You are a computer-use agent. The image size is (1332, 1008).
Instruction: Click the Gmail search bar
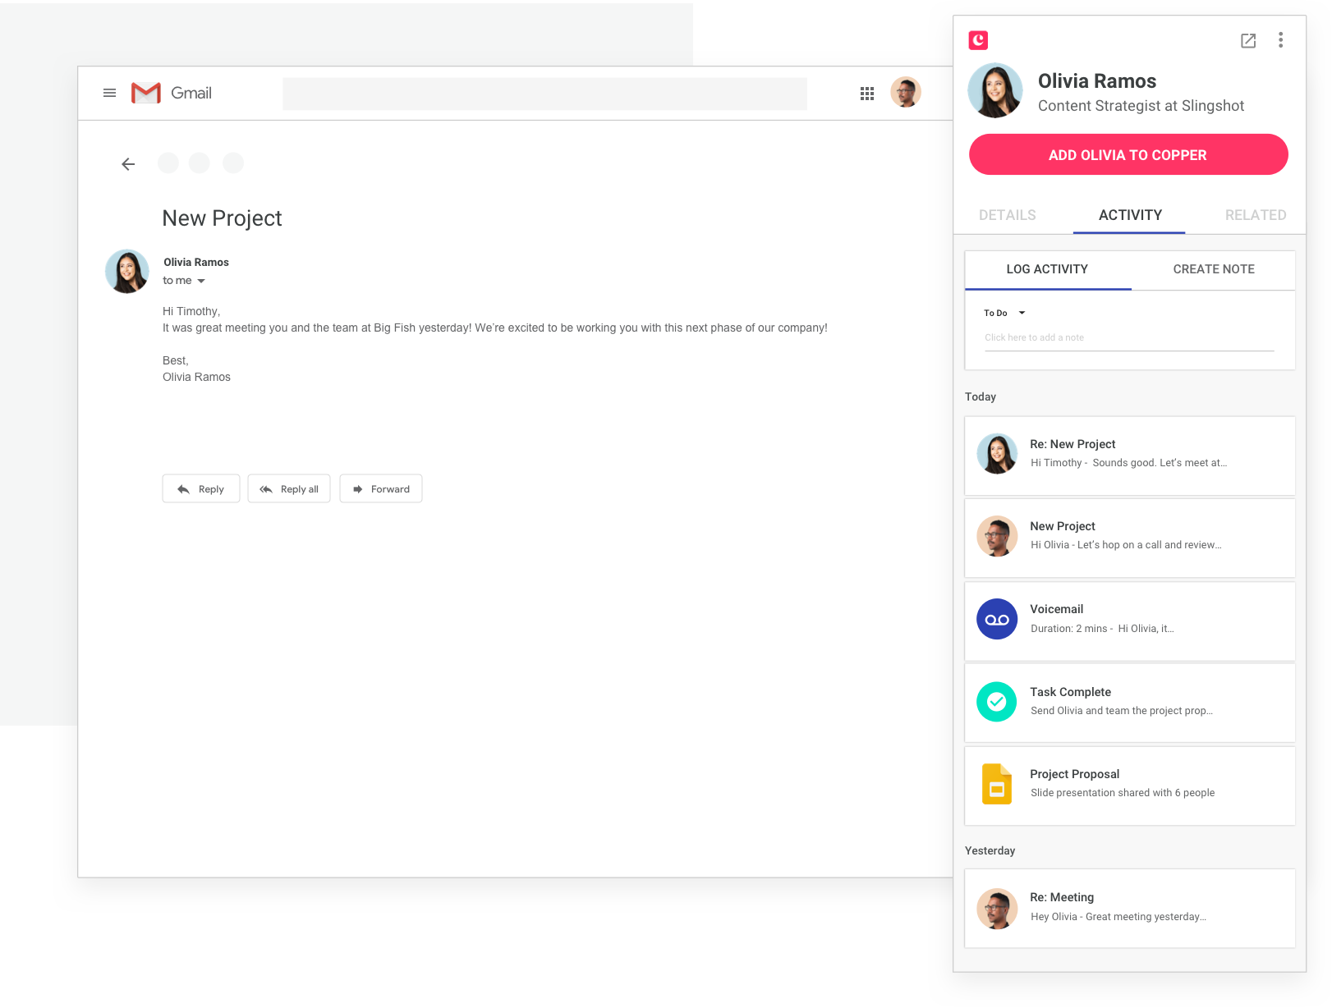544,94
